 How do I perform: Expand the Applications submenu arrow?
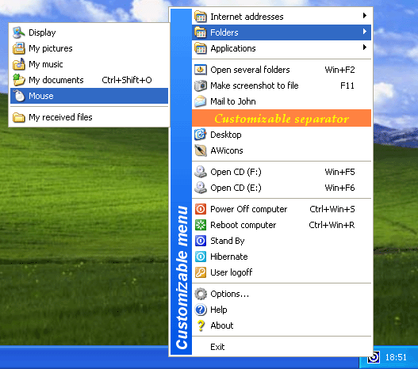pos(365,48)
